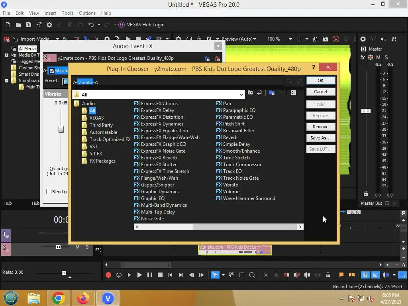This screenshot has width=408, height=306.
Task: Click the VEGAS Hub Login button
Action: click(141, 25)
